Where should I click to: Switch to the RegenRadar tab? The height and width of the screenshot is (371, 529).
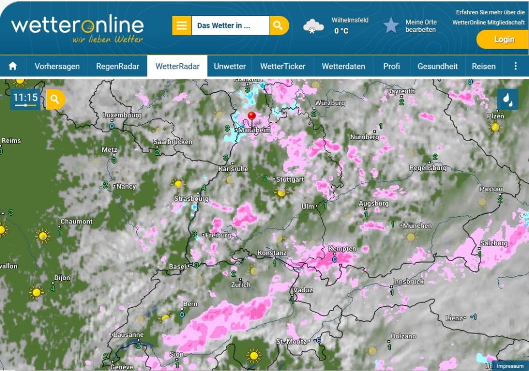click(x=117, y=66)
